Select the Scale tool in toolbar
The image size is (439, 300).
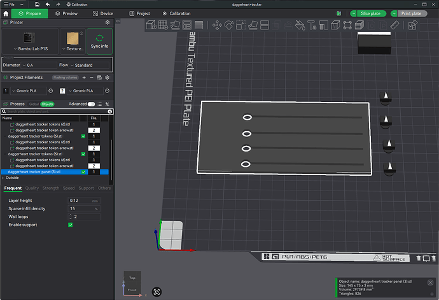(x=240, y=25)
